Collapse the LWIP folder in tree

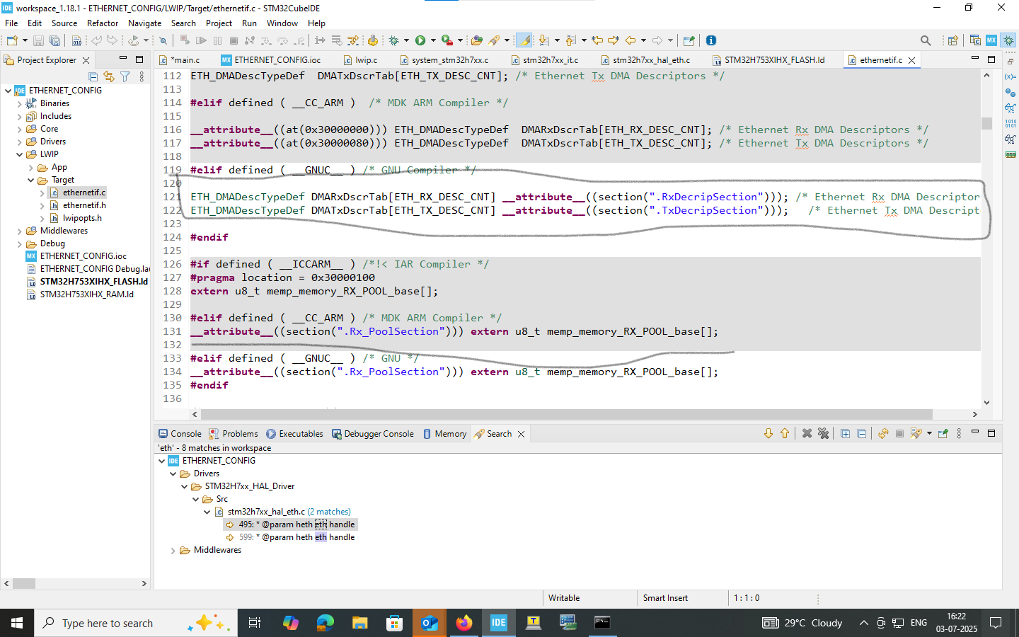[x=20, y=154]
